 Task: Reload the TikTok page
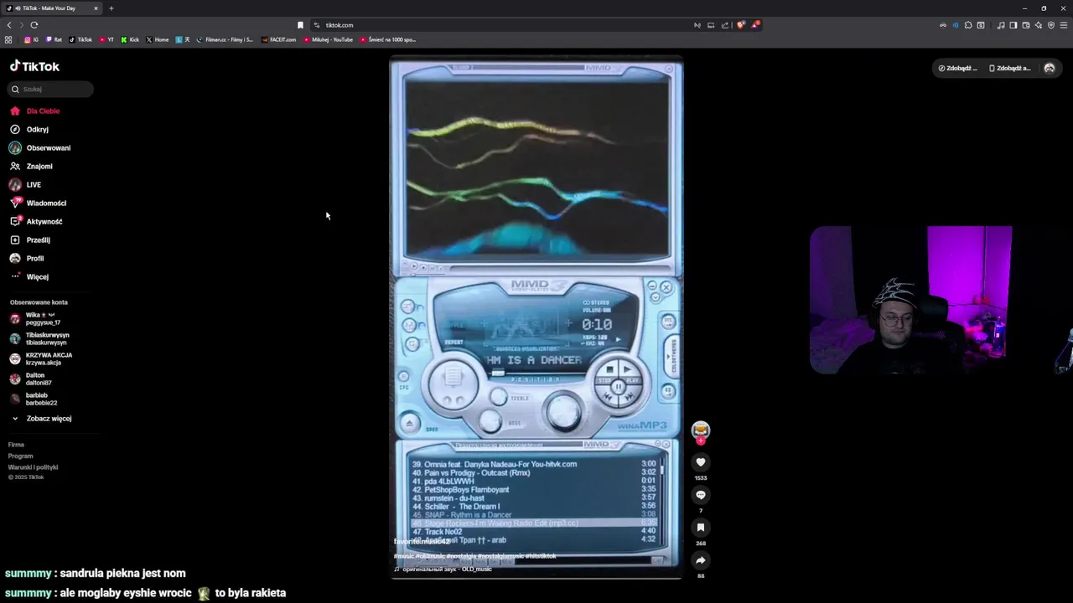pos(34,25)
